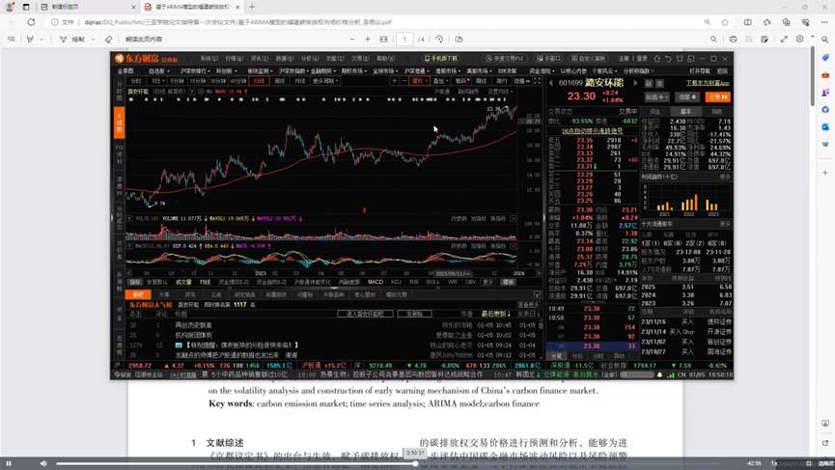Click the PDF print icon

pyautogui.click(x=733, y=40)
